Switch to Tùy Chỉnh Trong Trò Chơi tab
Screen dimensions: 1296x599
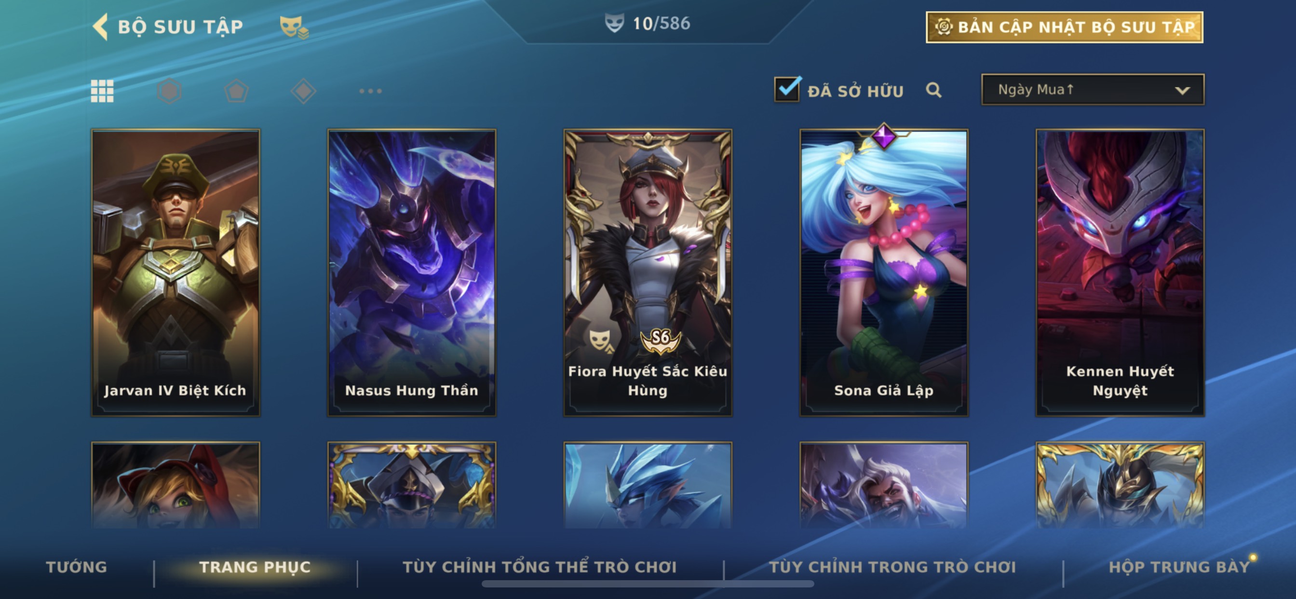click(x=892, y=567)
